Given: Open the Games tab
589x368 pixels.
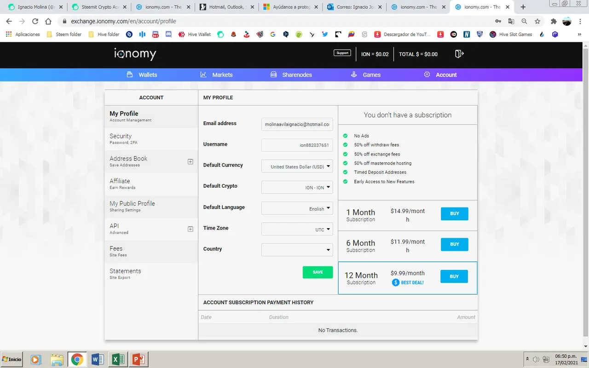Looking at the screenshot, I should [365, 75].
